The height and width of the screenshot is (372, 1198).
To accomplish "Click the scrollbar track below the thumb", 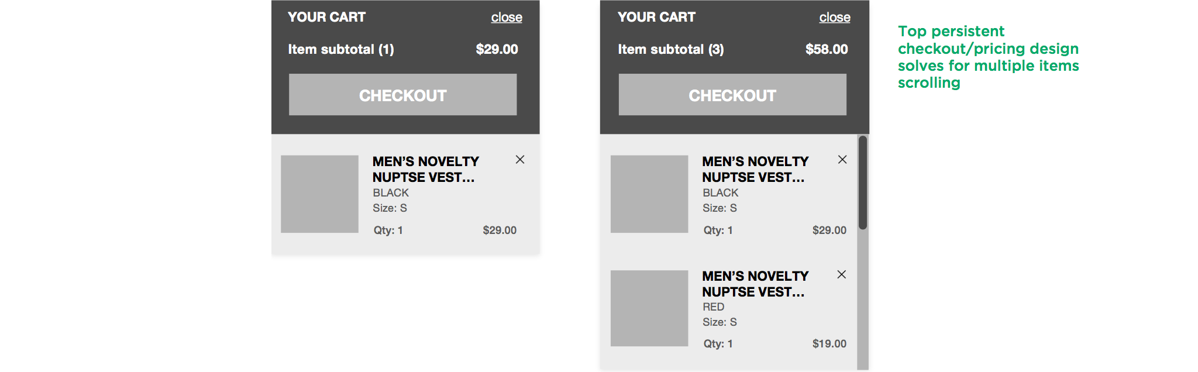I will (863, 299).
